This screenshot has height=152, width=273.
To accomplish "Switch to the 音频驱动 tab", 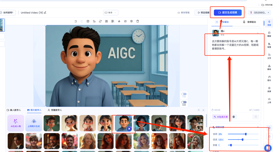I will coord(249,22).
